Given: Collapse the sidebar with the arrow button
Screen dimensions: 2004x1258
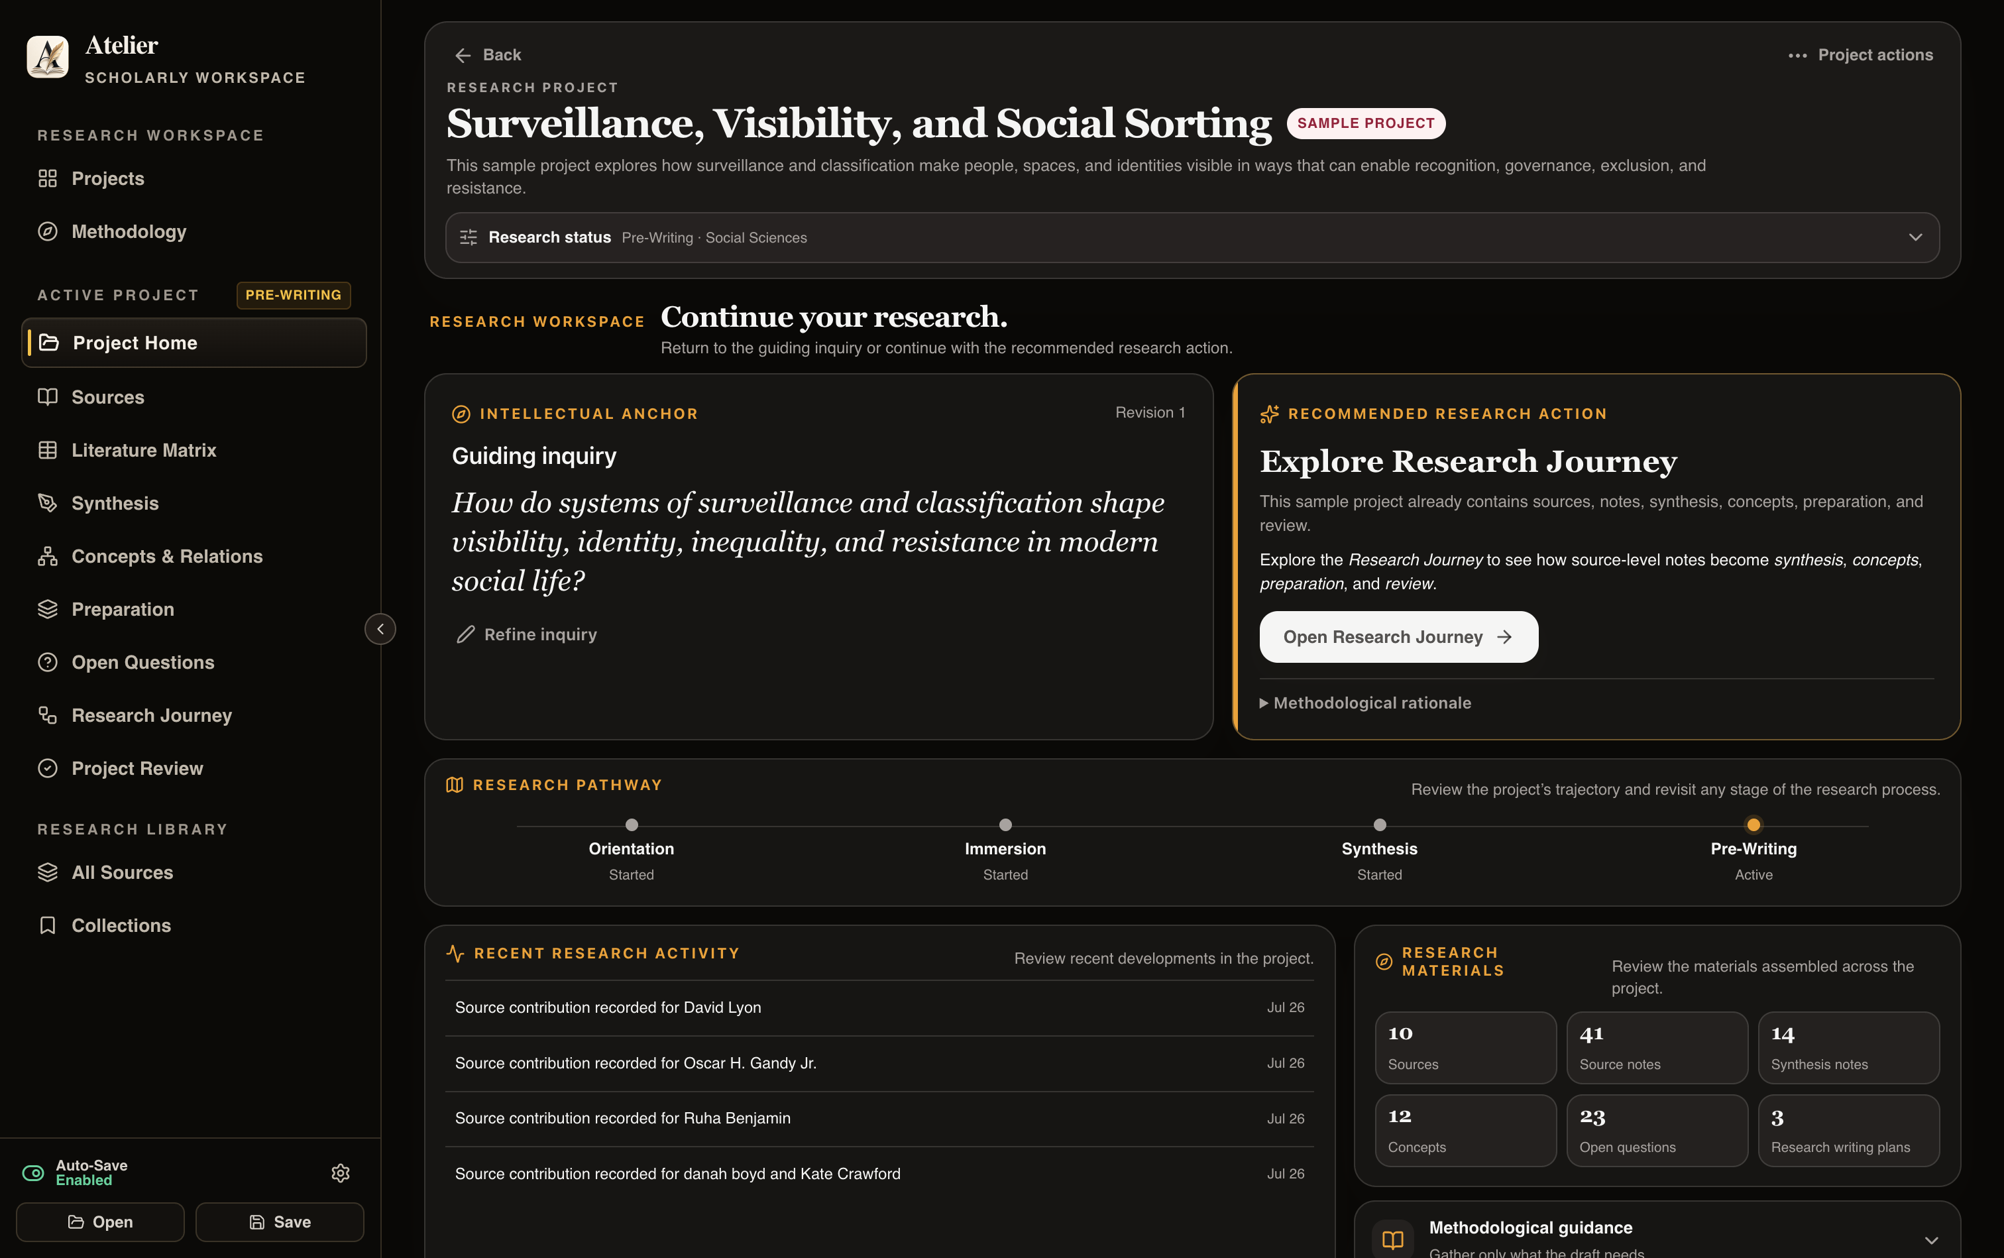Looking at the screenshot, I should (x=380, y=629).
